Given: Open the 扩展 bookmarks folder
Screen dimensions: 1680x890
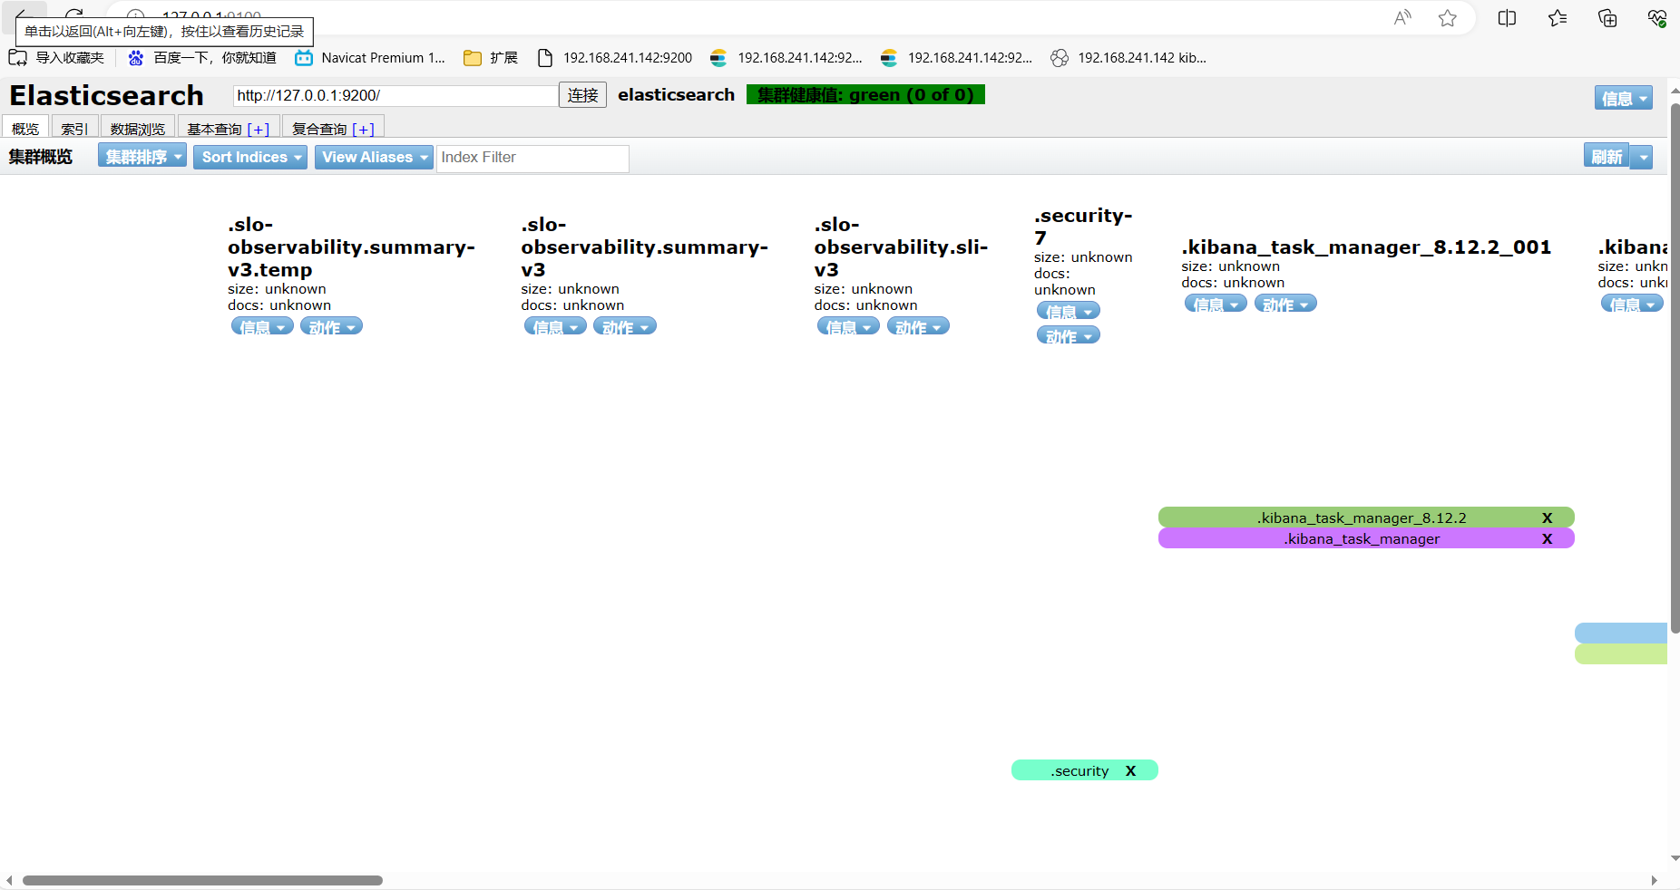Looking at the screenshot, I should pyautogui.click(x=491, y=58).
